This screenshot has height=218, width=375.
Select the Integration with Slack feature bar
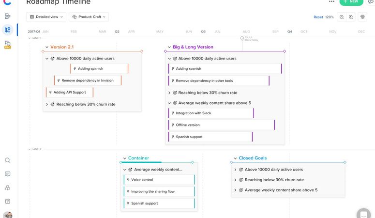coord(211,113)
